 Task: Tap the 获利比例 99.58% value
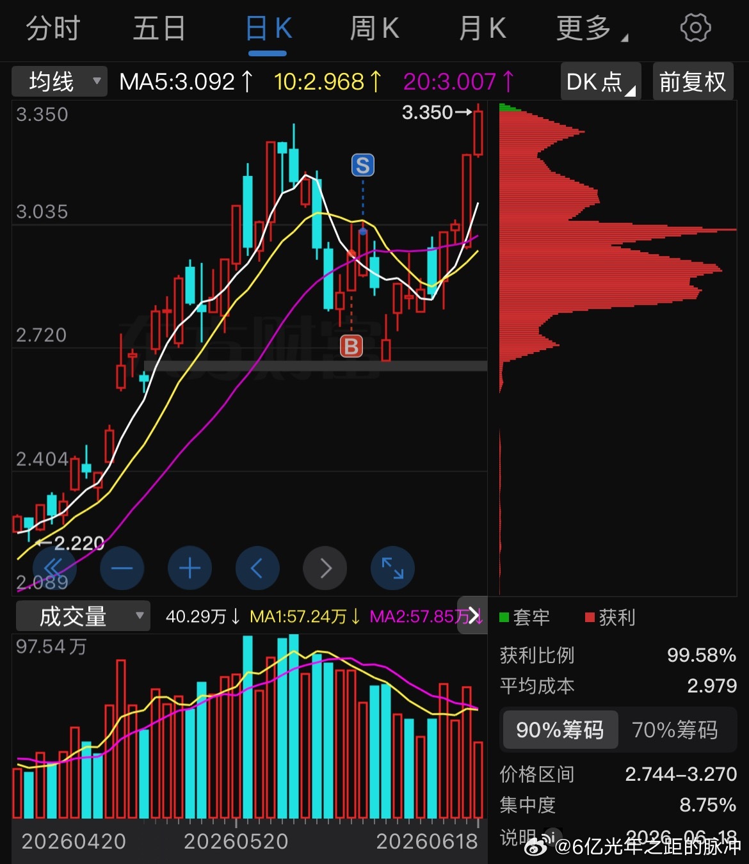702,655
